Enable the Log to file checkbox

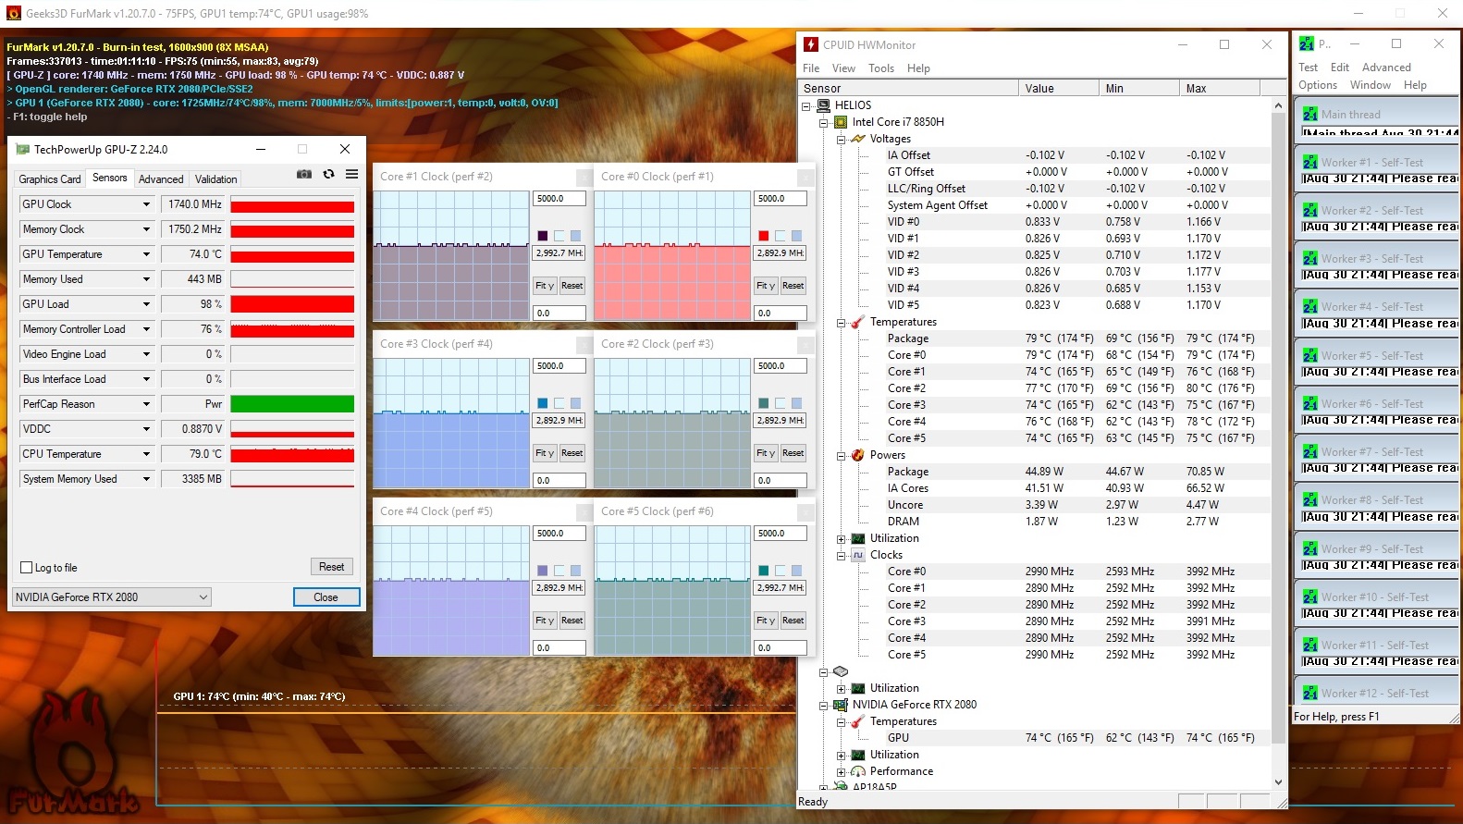pos(26,568)
